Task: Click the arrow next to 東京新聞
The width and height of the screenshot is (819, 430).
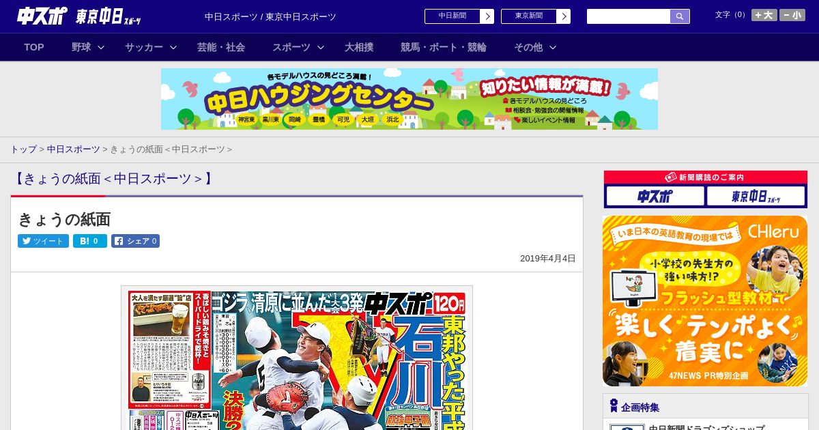Action: pos(564,16)
